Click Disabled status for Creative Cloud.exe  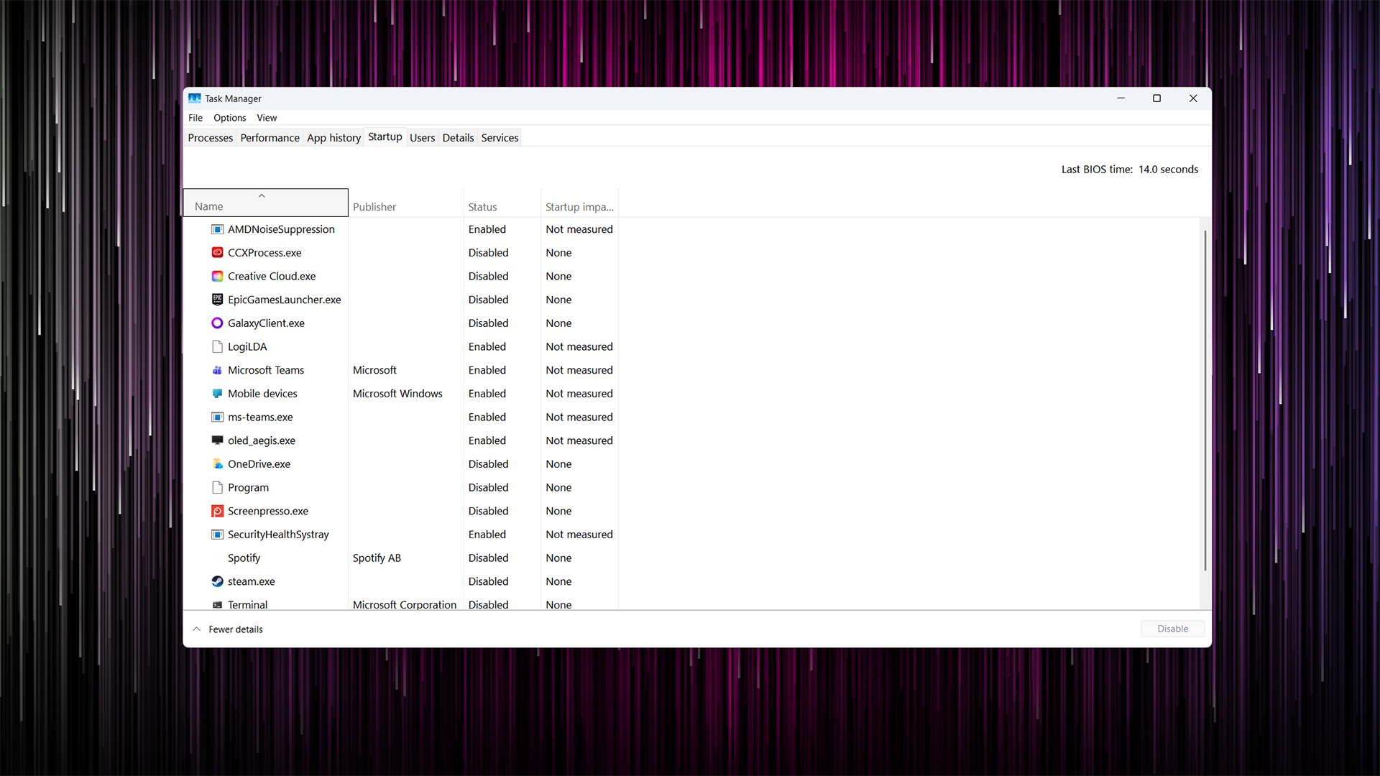click(x=488, y=276)
